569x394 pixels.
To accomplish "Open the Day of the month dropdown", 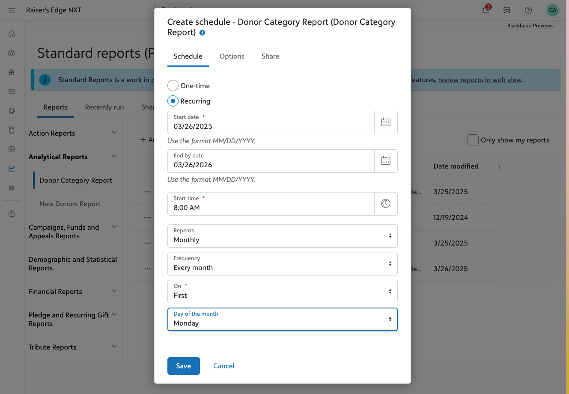I will [x=282, y=319].
